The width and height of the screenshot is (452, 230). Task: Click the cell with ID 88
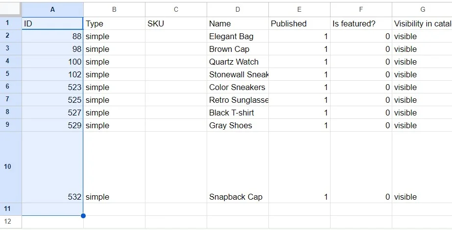click(52, 36)
